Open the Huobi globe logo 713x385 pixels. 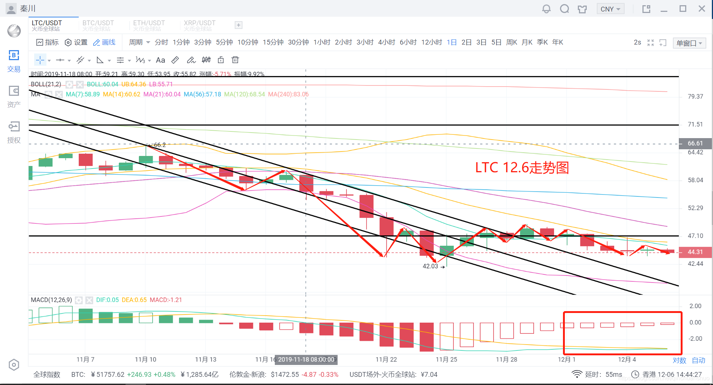pyautogui.click(x=14, y=30)
